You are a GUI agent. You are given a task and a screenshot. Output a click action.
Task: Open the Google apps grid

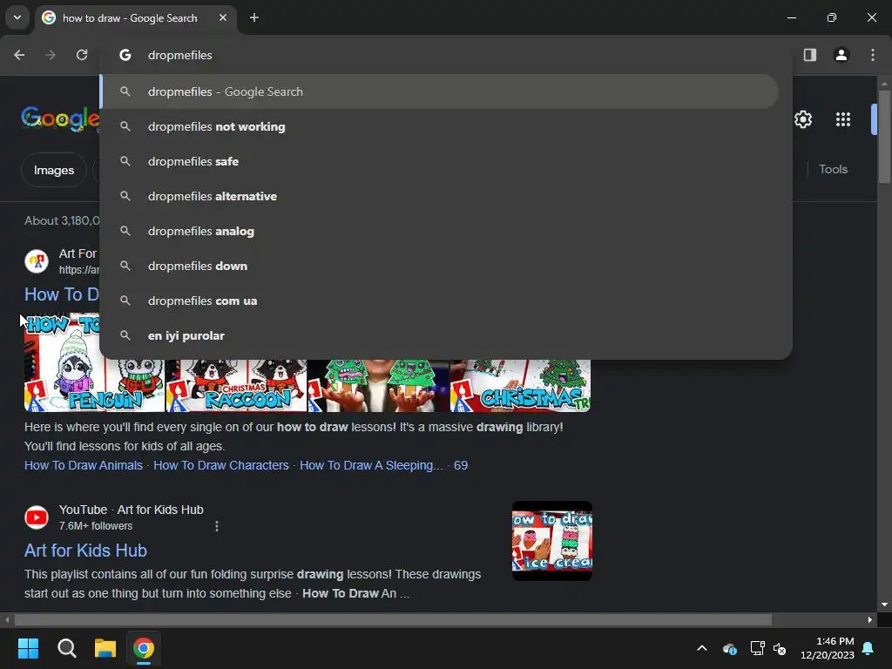coord(842,119)
